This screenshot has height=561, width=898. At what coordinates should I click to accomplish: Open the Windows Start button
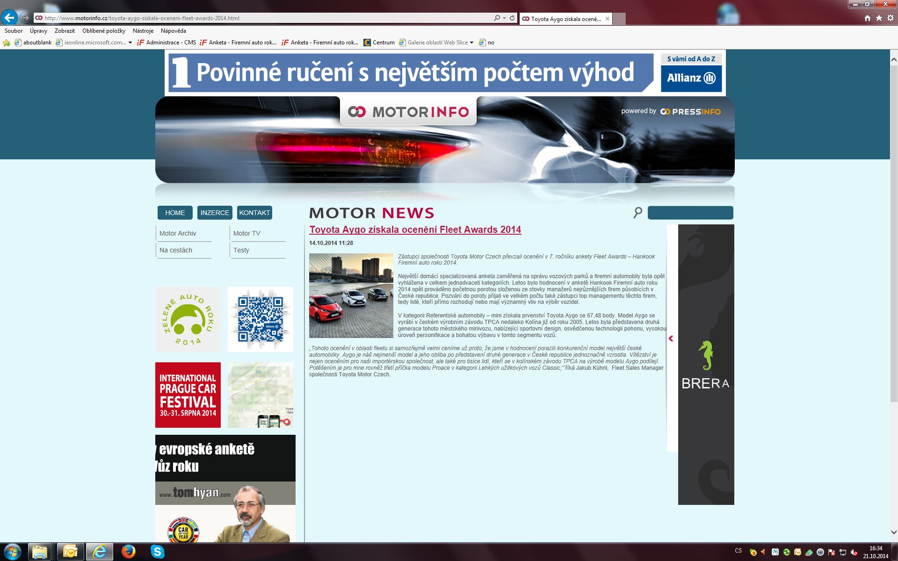(13, 552)
